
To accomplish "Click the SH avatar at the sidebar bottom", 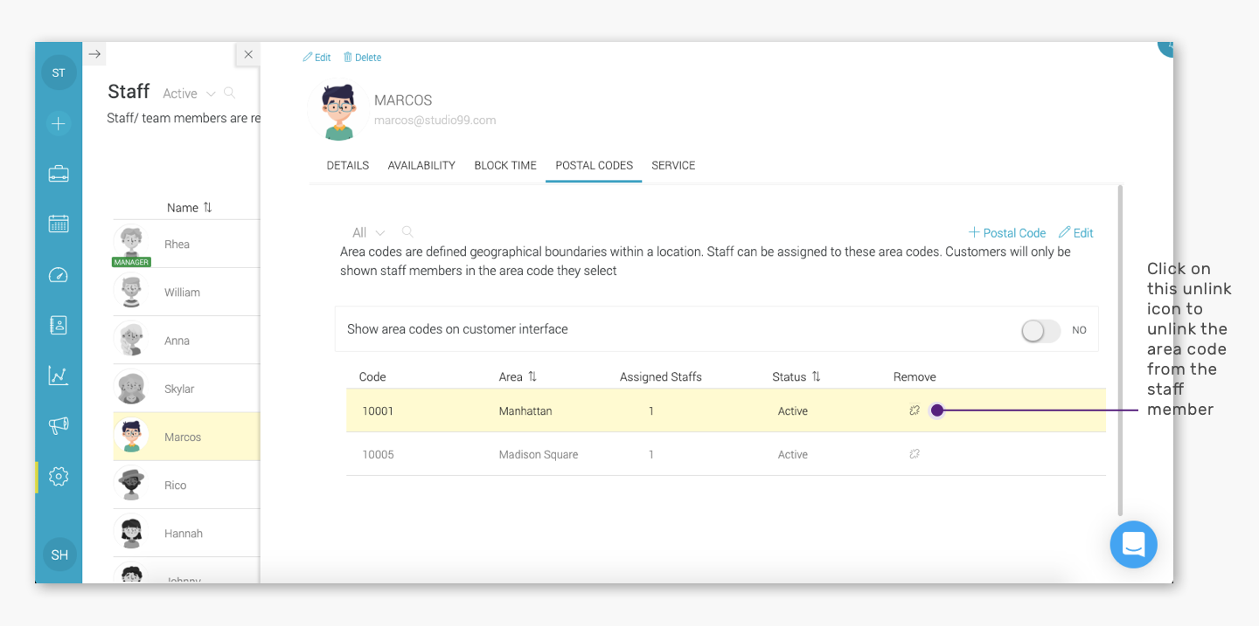I will coord(59,555).
